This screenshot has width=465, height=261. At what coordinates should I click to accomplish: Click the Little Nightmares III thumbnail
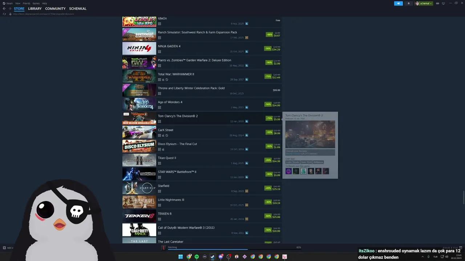(x=139, y=202)
